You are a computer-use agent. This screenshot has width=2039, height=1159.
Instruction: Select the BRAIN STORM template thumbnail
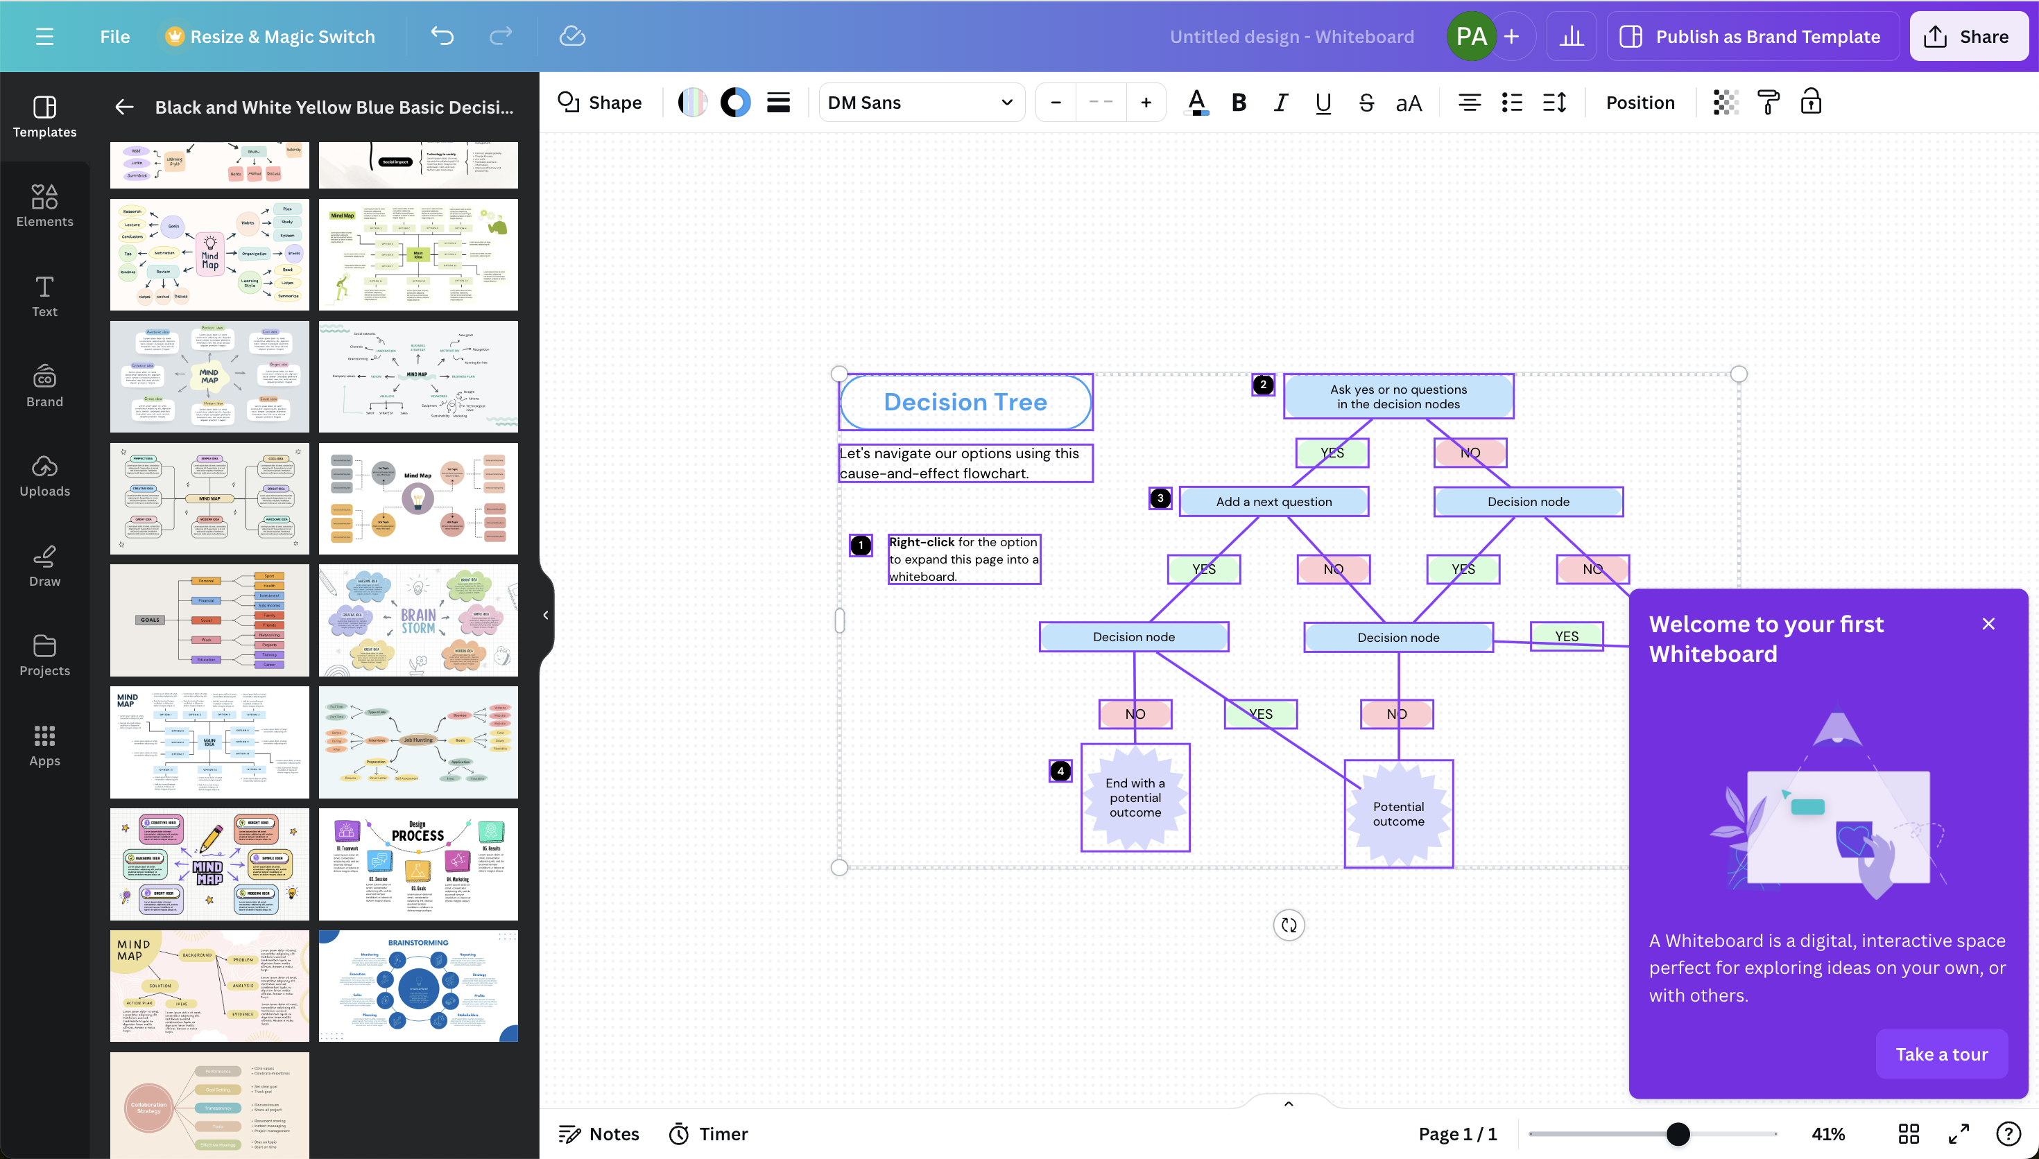[x=418, y=620]
